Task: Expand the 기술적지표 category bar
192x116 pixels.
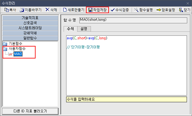Action: pyautogui.click(x=30, y=18)
